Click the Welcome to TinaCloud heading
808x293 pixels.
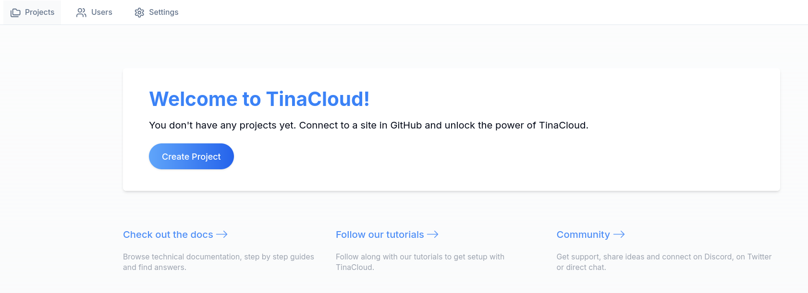[259, 99]
